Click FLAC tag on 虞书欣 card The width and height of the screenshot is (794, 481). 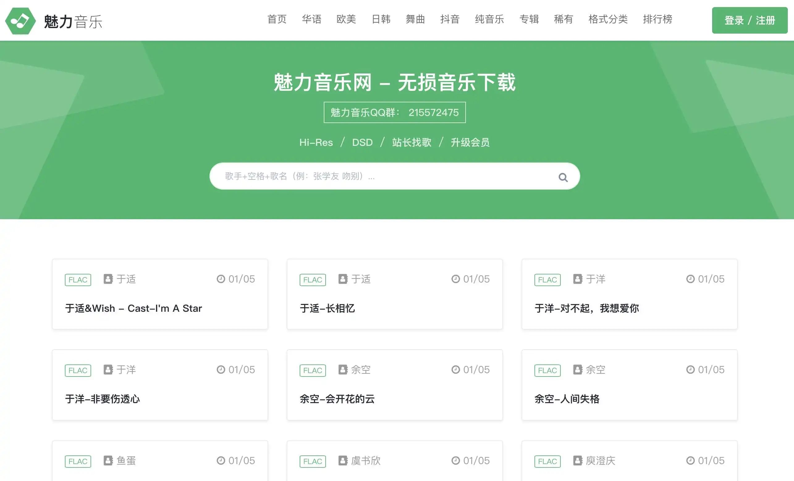click(x=313, y=461)
